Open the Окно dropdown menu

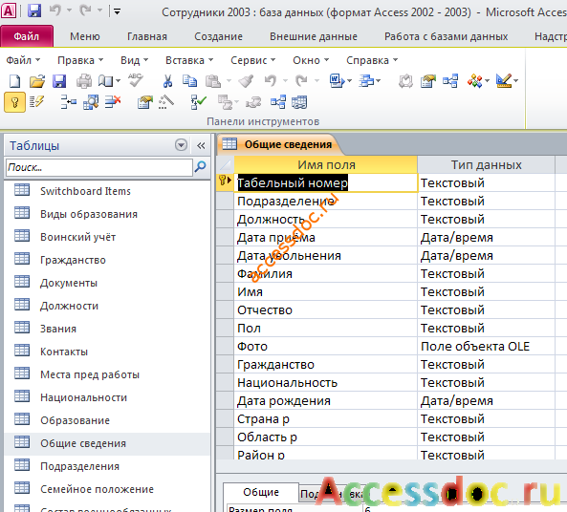pos(311,60)
